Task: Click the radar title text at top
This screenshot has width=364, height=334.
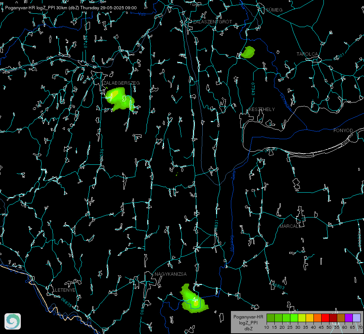Action: [x=71, y=8]
